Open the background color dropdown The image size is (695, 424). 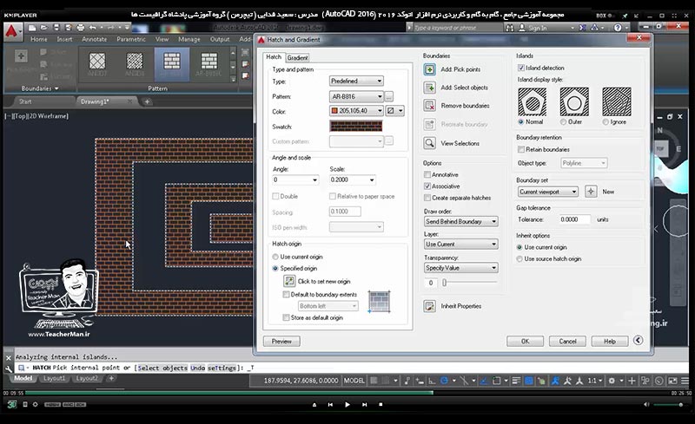394,111
